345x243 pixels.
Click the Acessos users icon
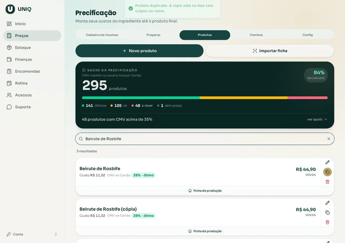(x=9, y=95)
